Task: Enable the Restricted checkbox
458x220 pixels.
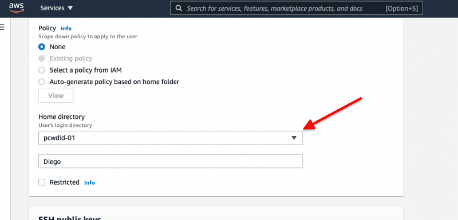Action: (x=42, y=182)
